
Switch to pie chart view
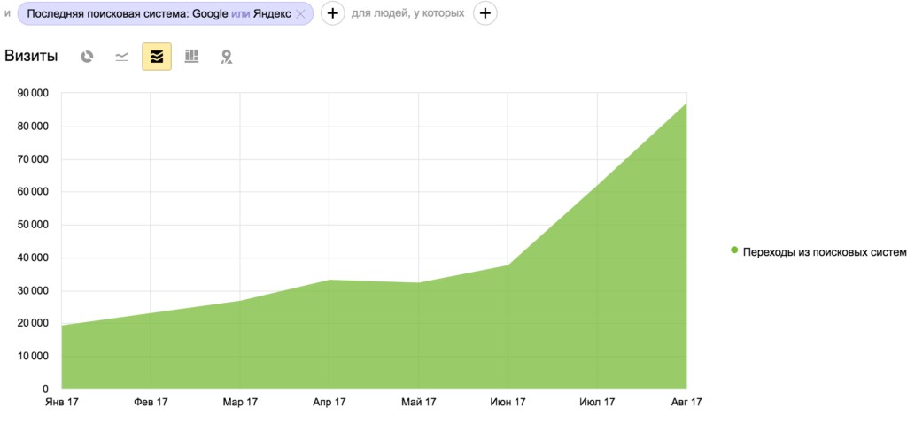click(87, 57)
